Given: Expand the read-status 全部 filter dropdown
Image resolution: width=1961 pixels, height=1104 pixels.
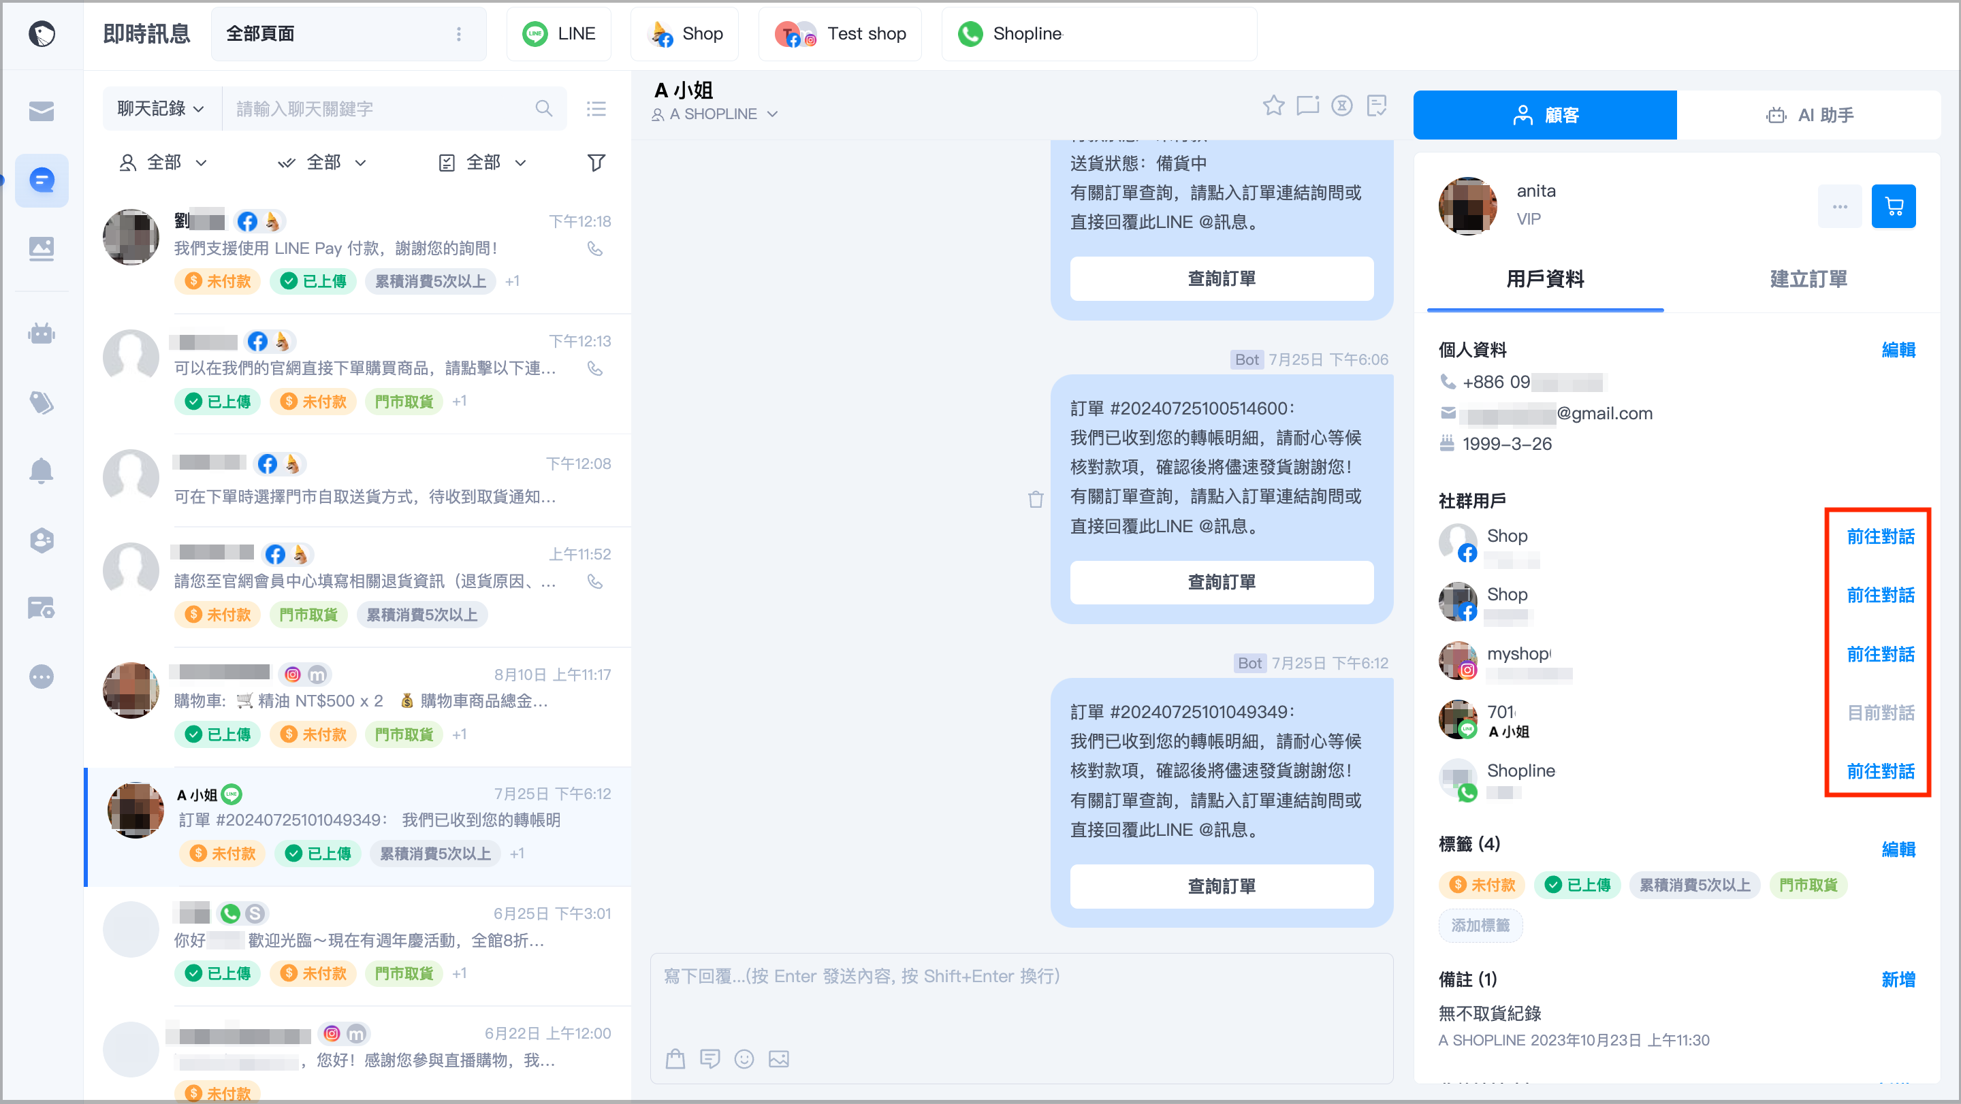Looking at the screenshot, I should pos(322,162).
